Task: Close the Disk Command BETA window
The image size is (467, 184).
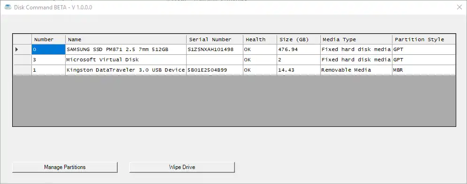Action: (x=459, y=7)
